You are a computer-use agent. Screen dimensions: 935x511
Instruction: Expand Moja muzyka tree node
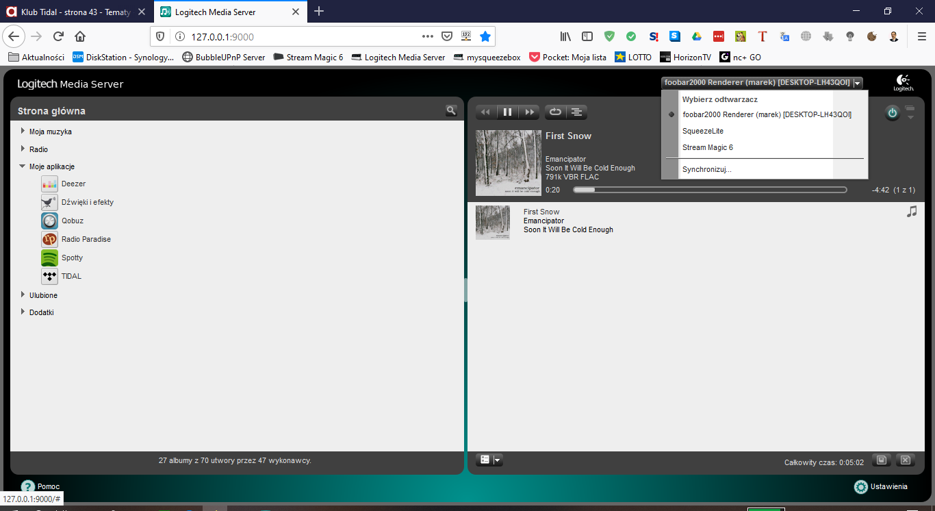tap(23, 131)
